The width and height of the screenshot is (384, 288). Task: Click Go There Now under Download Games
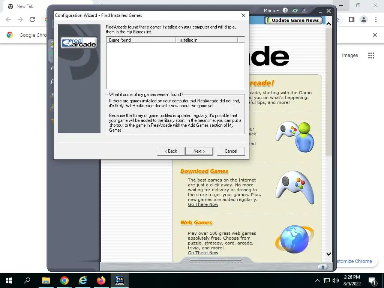(203, 204)
